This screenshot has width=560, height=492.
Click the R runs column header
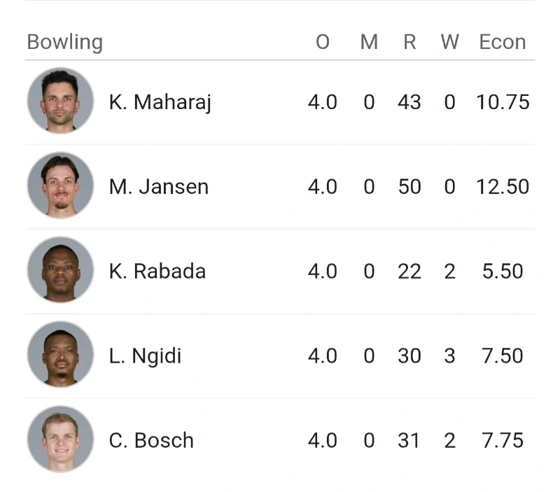click(x=409, y=42)
